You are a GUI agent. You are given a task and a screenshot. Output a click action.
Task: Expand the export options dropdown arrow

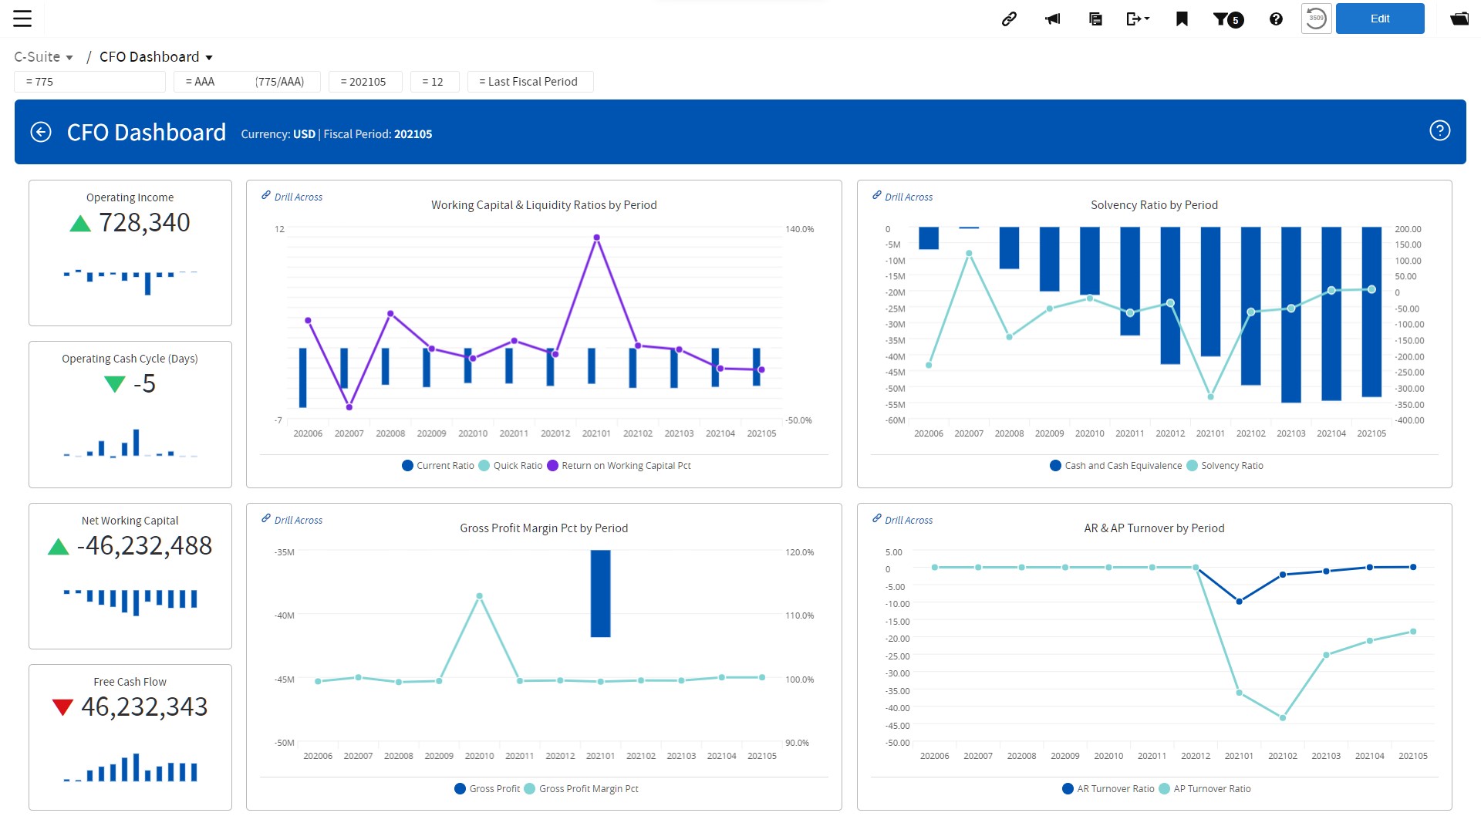tap(1146, 19)
